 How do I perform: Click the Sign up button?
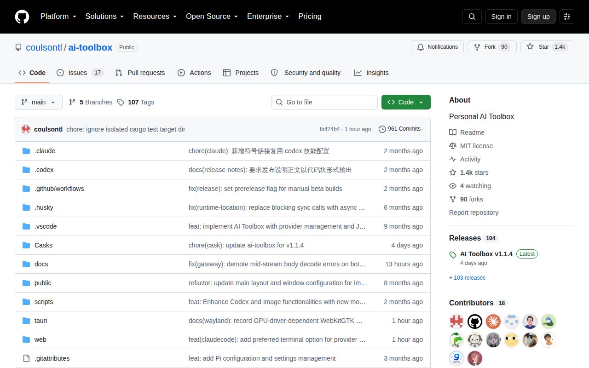click(538, 17)
